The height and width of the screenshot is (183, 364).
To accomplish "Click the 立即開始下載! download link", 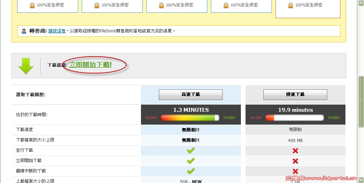I will [x=90, y=65].
